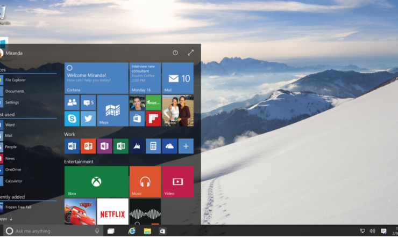Activate the microphone in search box

click(97, 231)
